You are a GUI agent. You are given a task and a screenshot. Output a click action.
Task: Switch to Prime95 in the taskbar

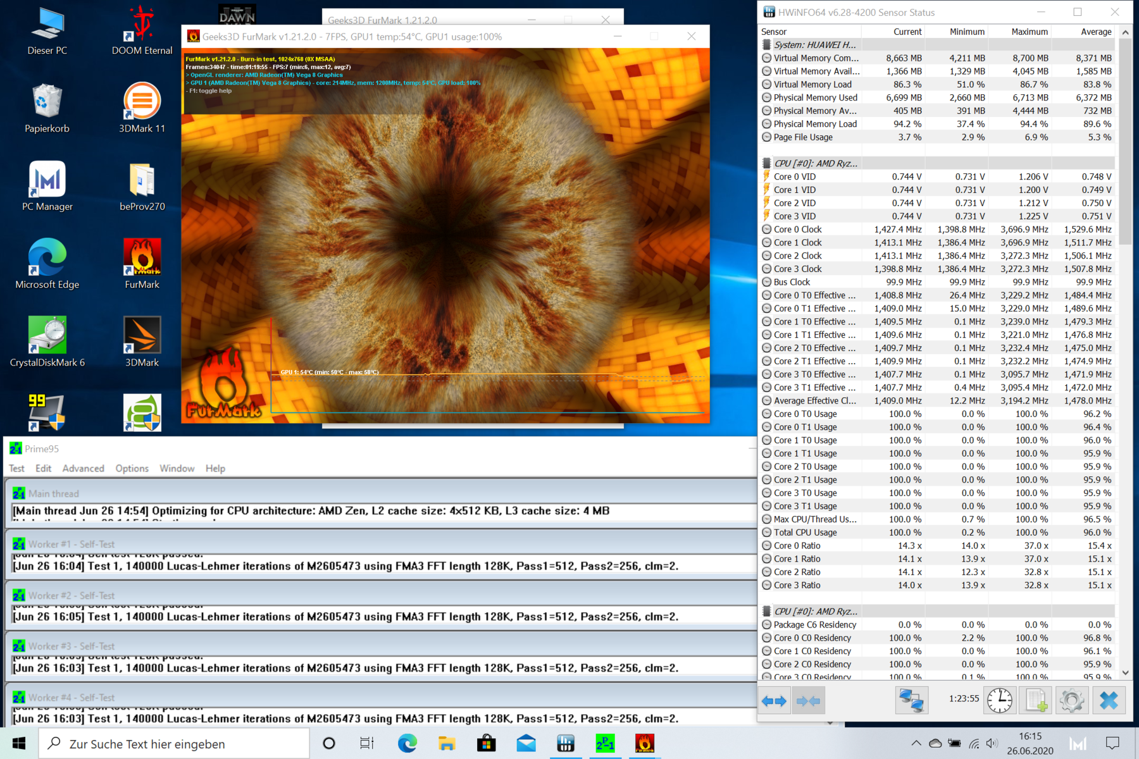(x=605, y=743)
